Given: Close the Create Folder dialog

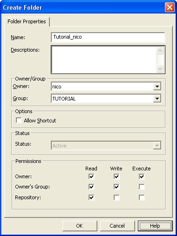Looking at the screenshot, I should pyautogui.click(x=170, y=7).
